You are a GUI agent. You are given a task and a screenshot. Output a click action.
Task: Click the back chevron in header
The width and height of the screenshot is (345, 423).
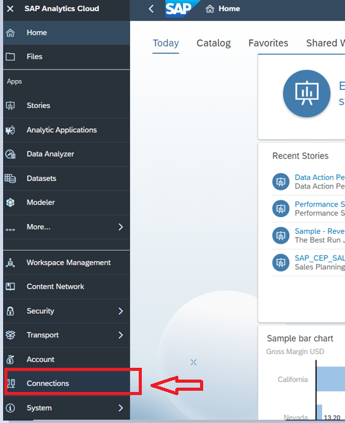point(151,9)
